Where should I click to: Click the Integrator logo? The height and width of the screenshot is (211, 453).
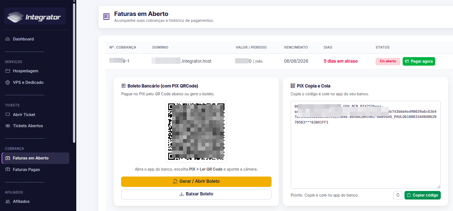tap(35, 17)
